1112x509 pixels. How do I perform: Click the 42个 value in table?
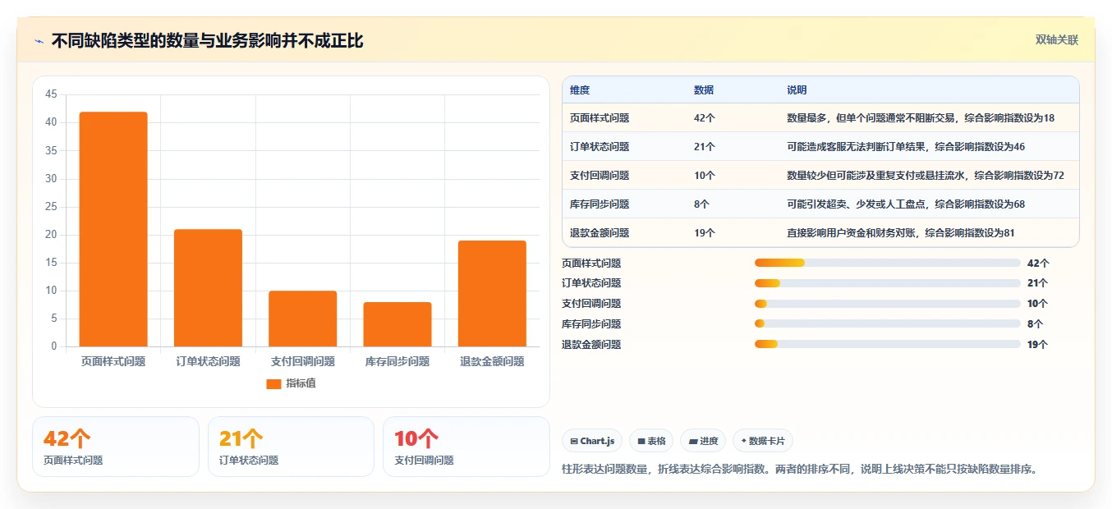705,118
